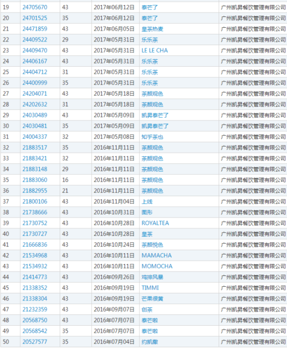
Task: Click application number 21338352
Action: (x=35, y=288)
